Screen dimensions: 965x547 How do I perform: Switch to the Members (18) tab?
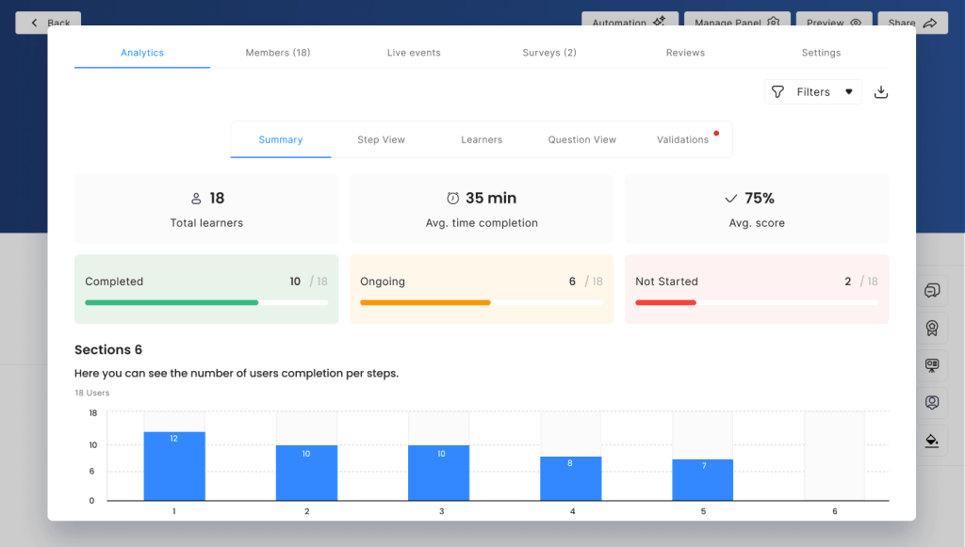pos(278,53)
